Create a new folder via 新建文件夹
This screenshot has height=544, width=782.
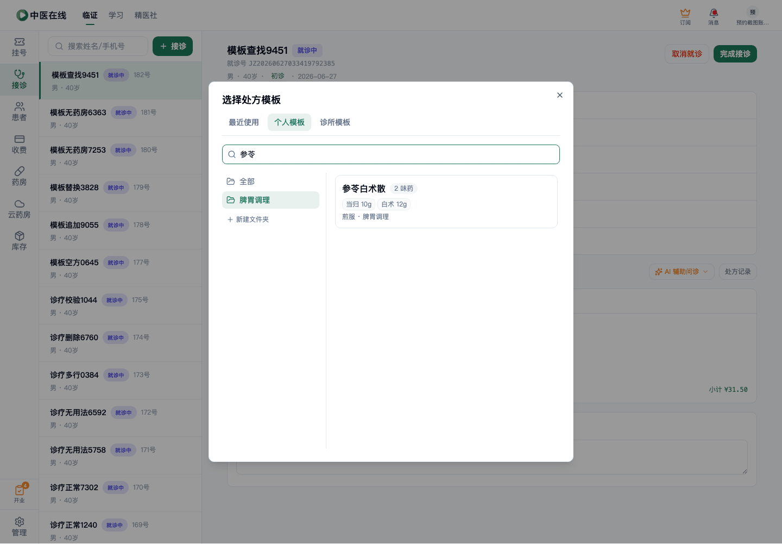click(248, 220)
